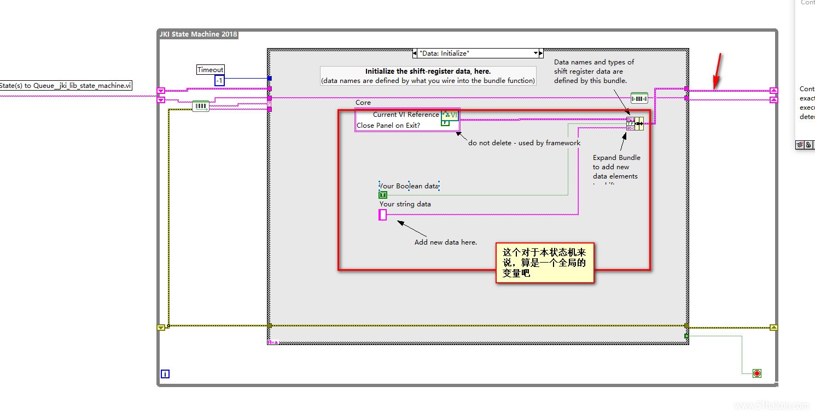Image resolution: width=815 pixels, height=416 pixels.
Task: Toggle the Your Boolean data true constant
Action: pyautogui.click(x=383, y=195)
